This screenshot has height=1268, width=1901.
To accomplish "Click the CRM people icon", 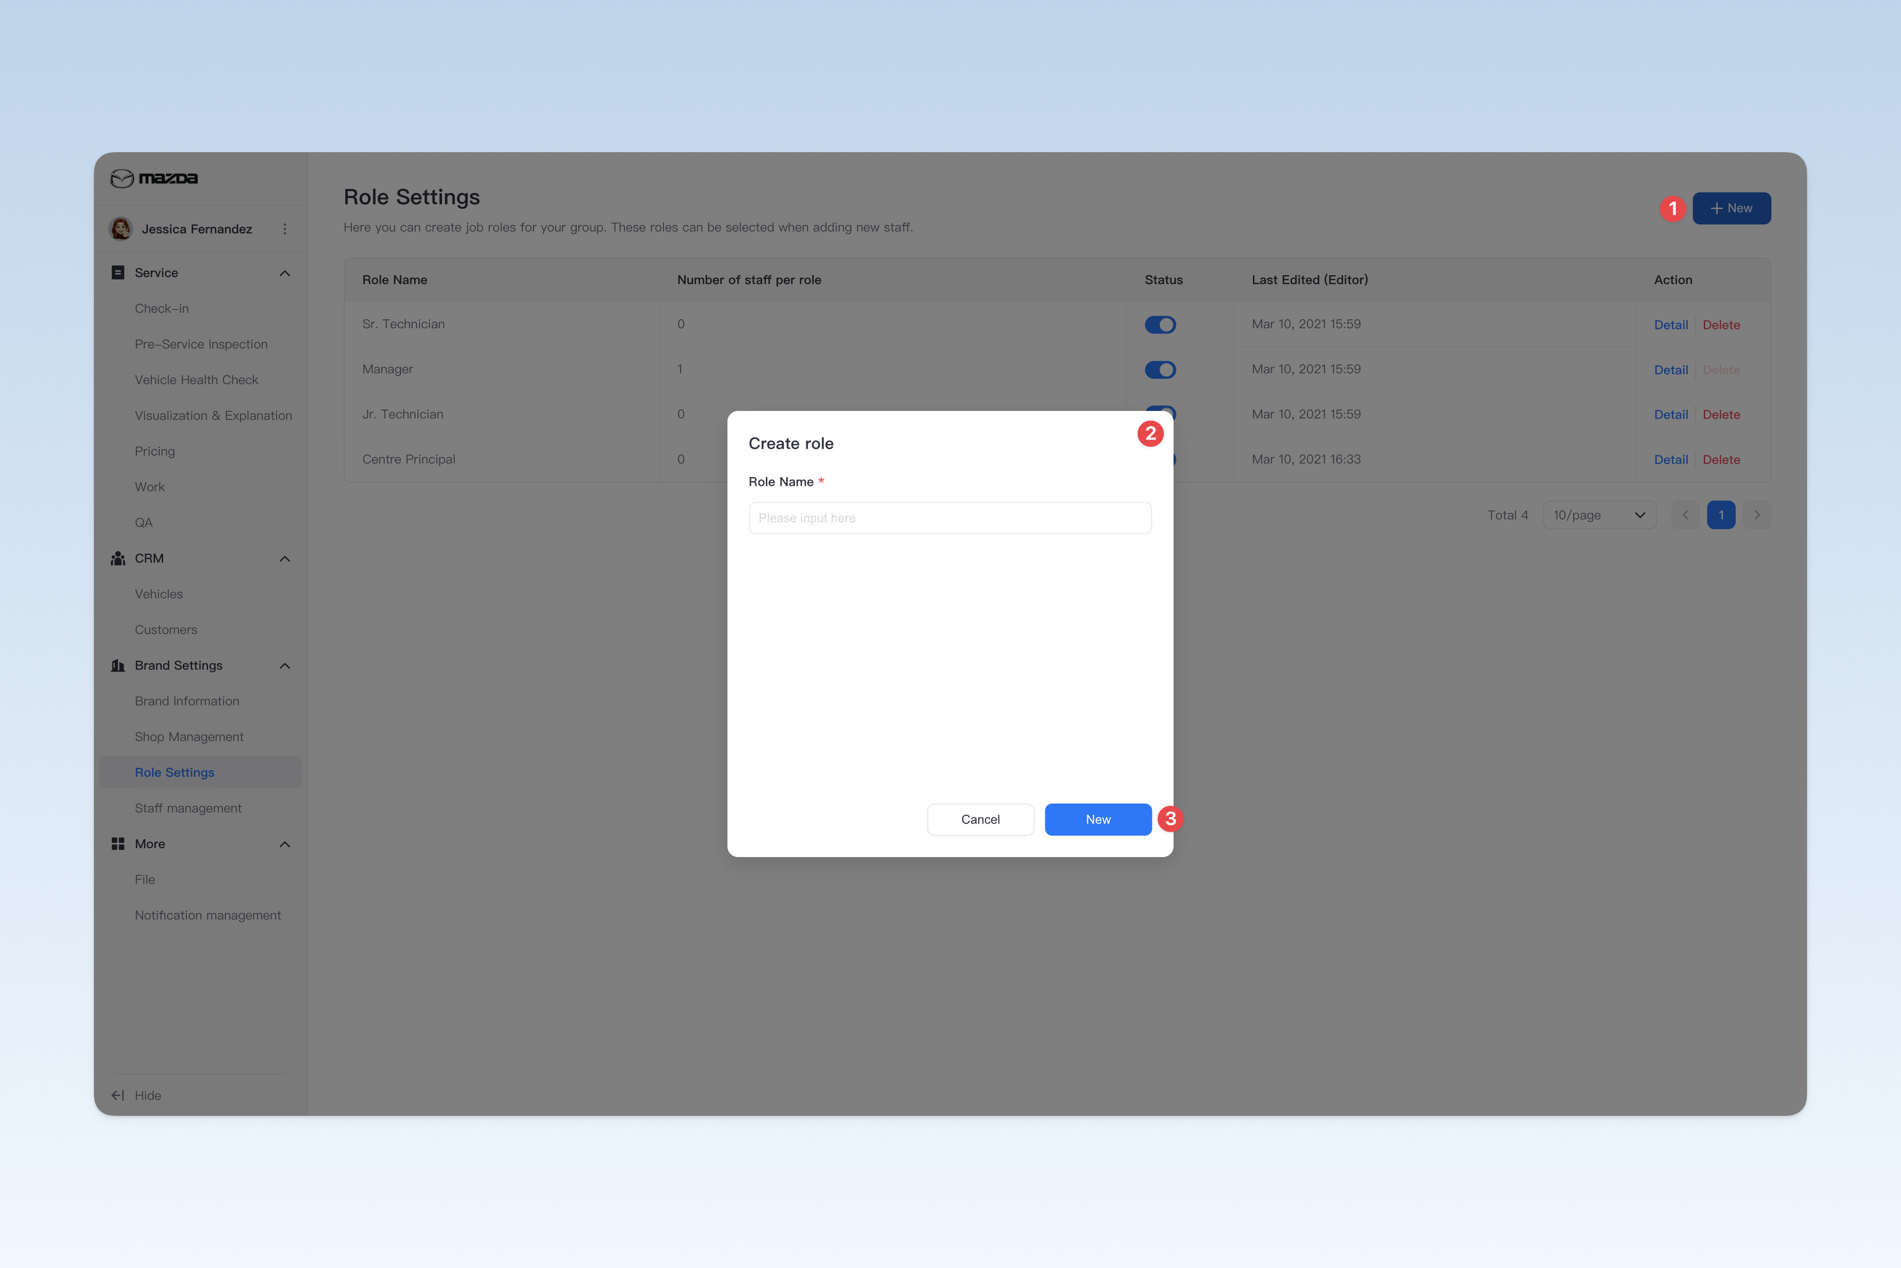I will pos(118,558).
